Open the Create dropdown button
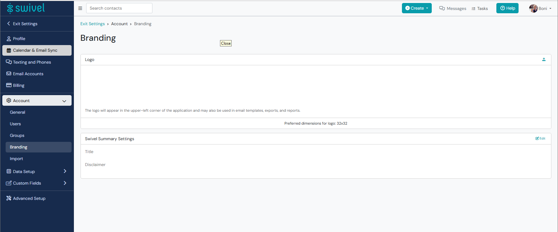Viewport: 558px width, 232px height. pos(417,8)
